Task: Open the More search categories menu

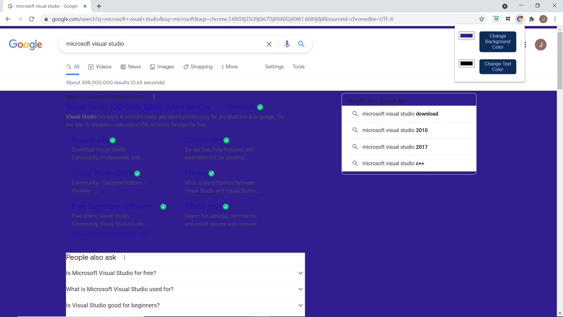Action: [230, 67]
